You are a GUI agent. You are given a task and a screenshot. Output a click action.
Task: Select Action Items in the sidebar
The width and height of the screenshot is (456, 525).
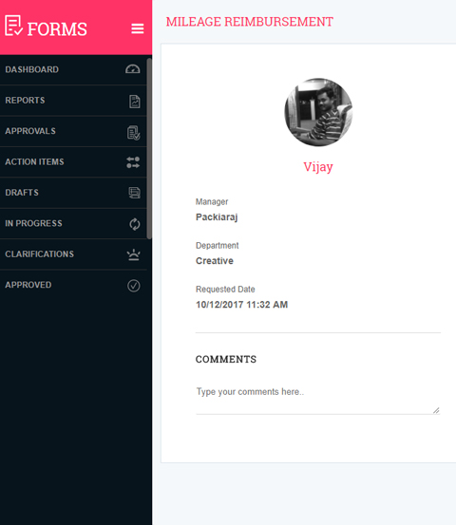73,162
